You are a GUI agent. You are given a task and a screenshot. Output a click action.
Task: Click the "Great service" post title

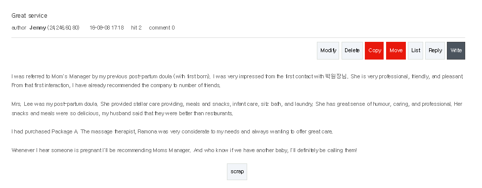(x=29, y=16)
